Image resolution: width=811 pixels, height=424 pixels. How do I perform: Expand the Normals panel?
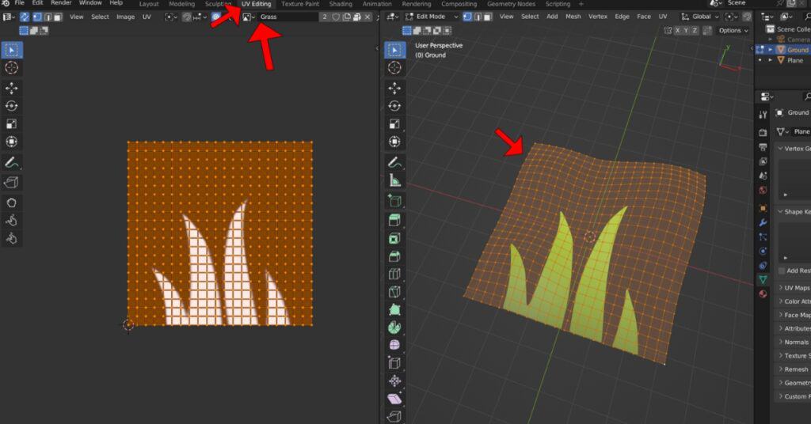[795, 342]
